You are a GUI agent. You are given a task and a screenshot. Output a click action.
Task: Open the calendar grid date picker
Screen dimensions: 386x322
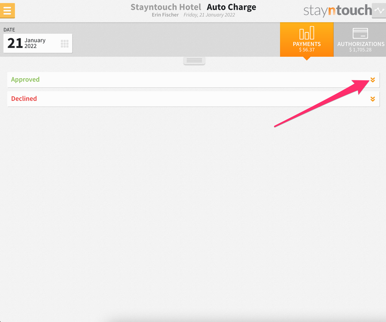(65, 44)
